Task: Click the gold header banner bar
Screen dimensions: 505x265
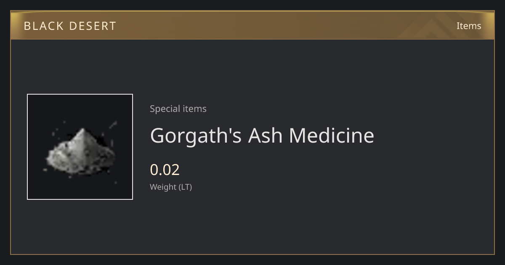Action: click(x=252, y=25)
